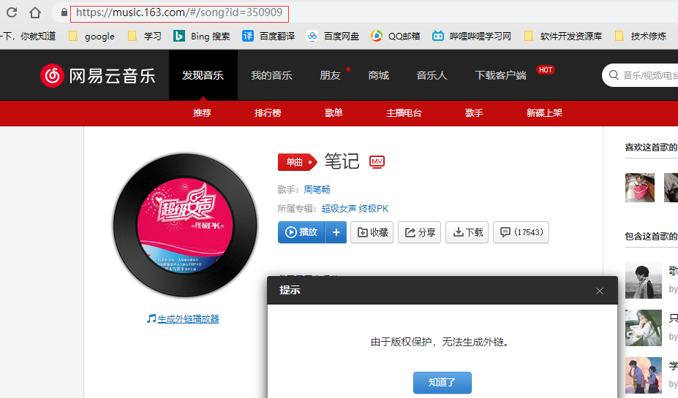Select 主播电台 in the red subnav
The width and height of the screenshot is (678, 398).
(x=404, y=113)
